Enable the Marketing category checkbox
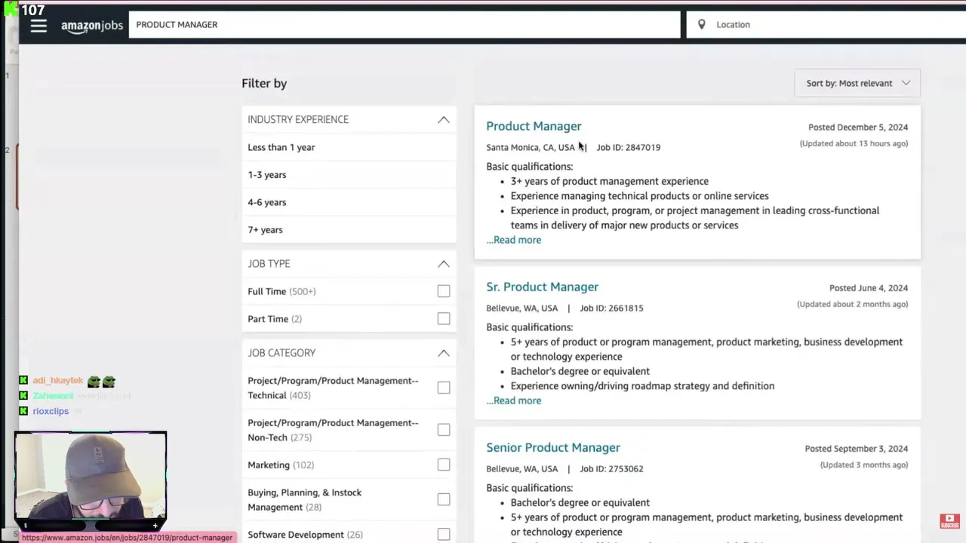Viewport: 966px width, 543px height. 444,465
